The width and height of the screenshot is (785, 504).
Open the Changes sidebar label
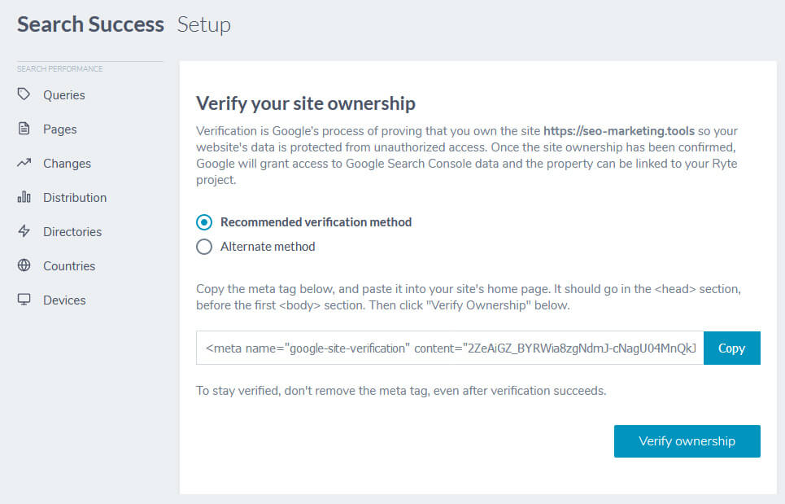(x=68, y=164)
